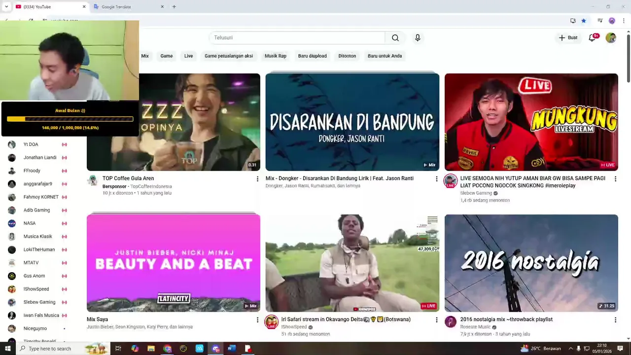Screen dimensions: 631x355
Task: Open more options for Mix Dongker video
Action: click(x=436, y=179)
